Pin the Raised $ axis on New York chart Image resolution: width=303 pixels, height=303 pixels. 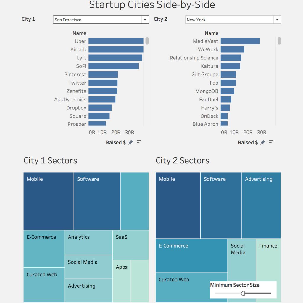(263, 142)
